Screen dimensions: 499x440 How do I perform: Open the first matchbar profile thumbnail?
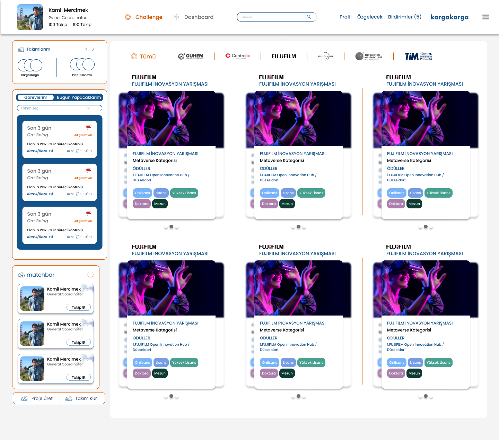coord(32,298)
